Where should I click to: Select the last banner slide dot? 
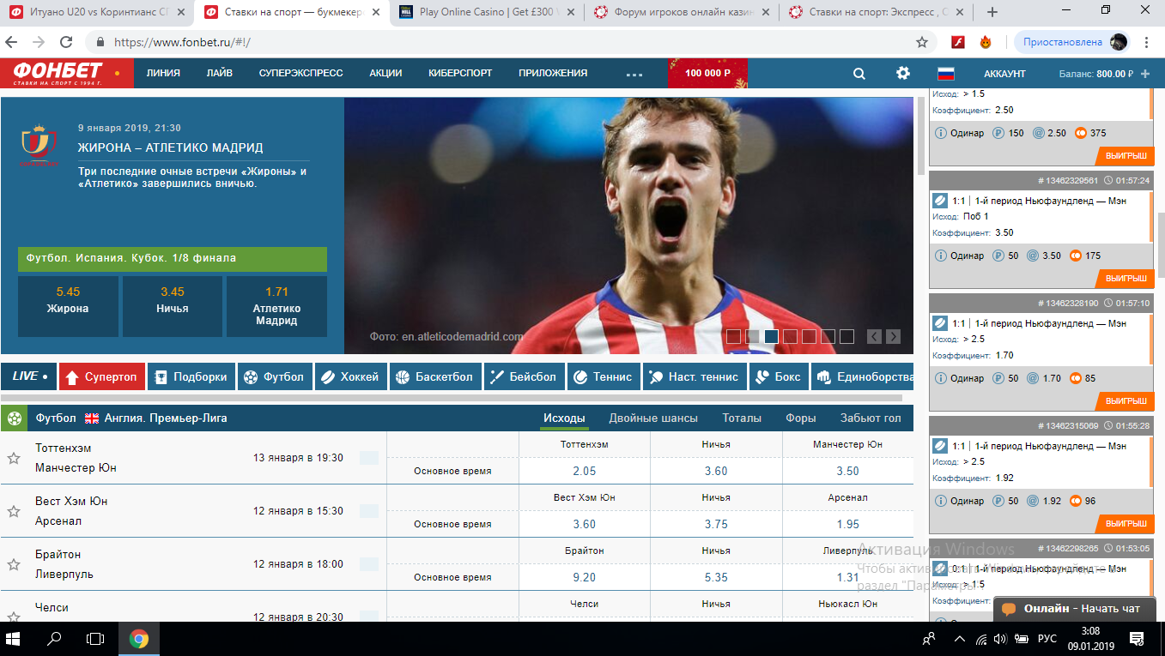pos(846,336)
